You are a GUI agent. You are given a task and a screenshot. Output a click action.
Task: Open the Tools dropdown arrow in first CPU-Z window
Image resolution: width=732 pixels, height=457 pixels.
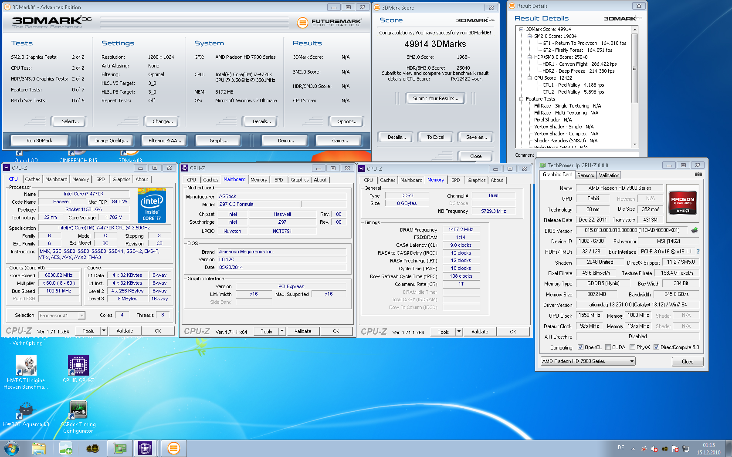click(104, 331)
